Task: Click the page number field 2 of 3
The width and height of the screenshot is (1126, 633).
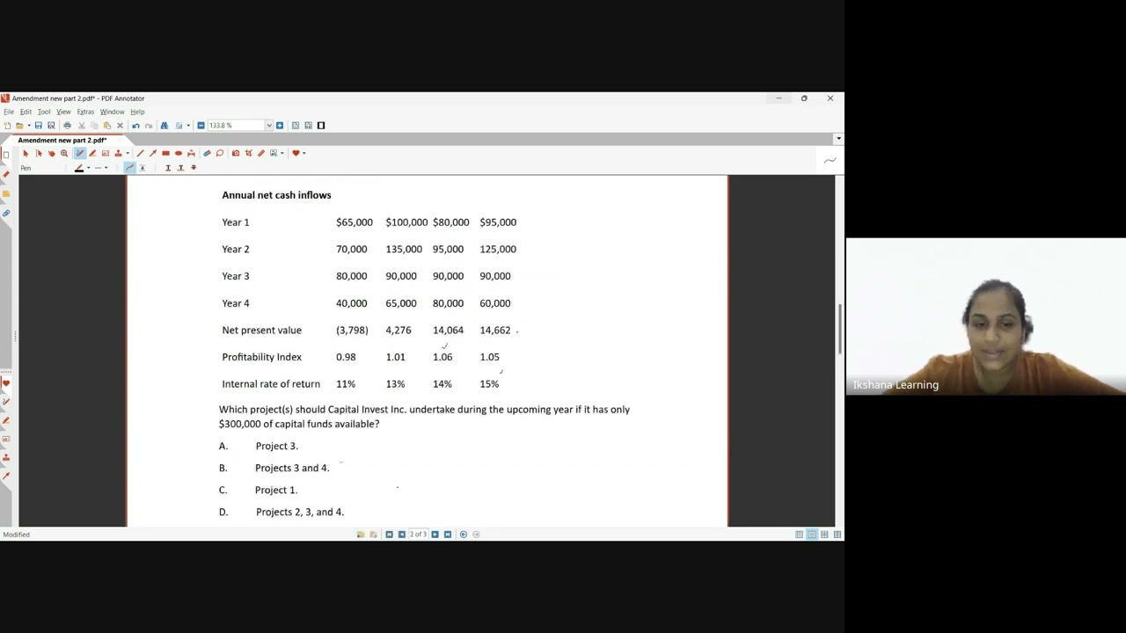Action: (x=418, y=534)
